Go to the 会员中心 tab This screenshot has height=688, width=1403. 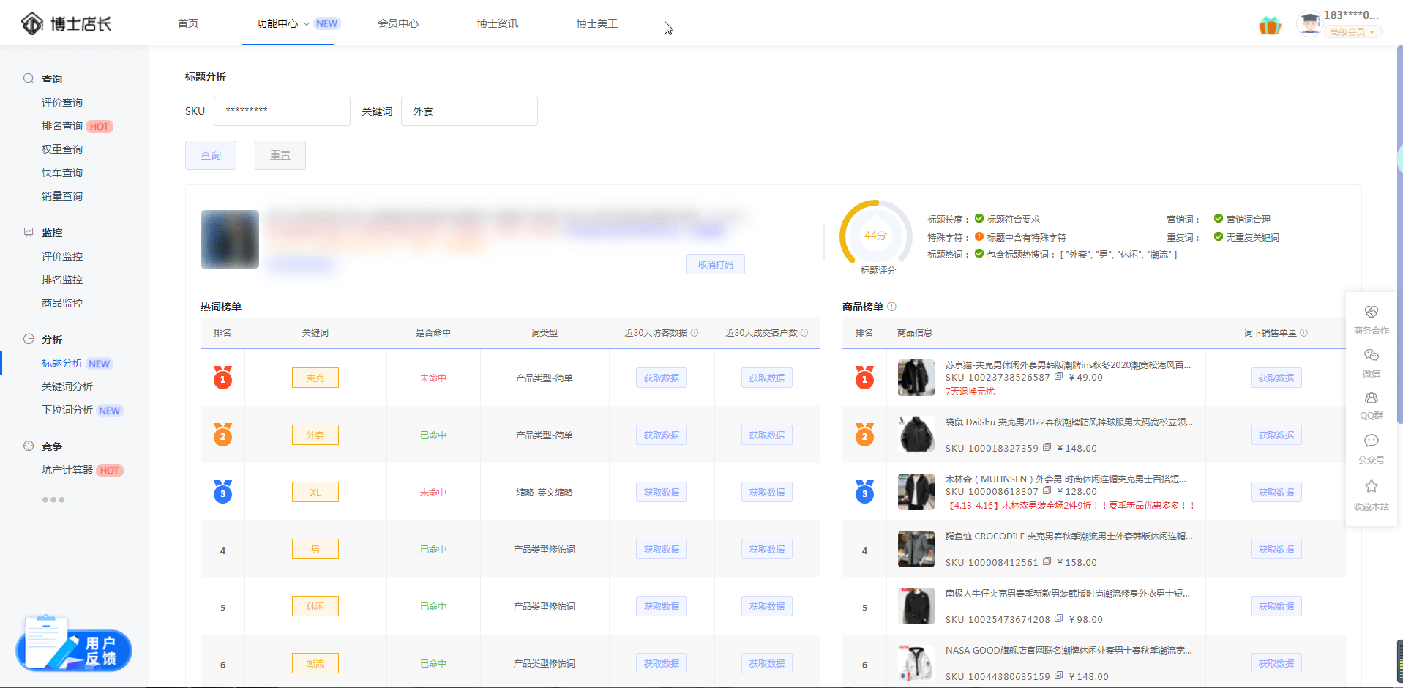pos(398,23)
